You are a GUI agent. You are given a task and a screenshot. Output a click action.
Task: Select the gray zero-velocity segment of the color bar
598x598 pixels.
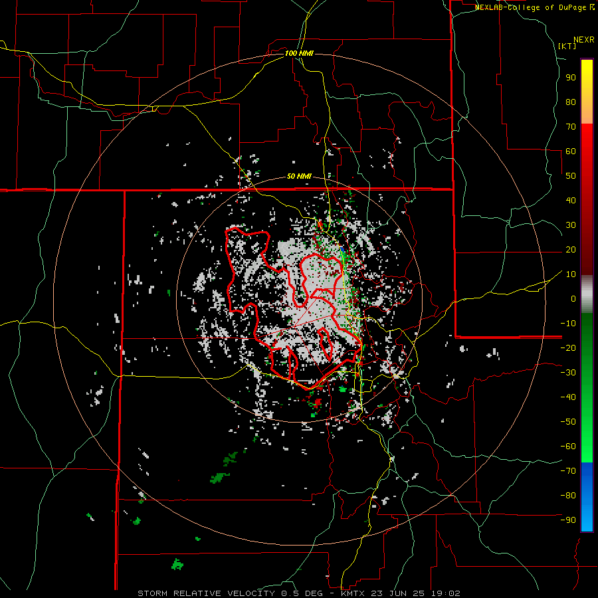coord(587,294)
